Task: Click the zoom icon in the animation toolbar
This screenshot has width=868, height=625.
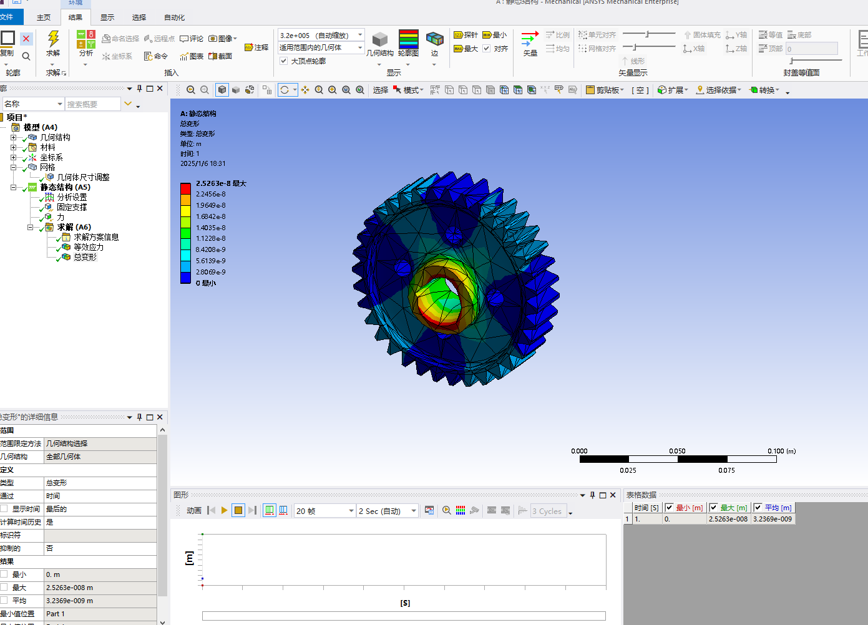Action: pyautogui.click(x=447, y=510)
